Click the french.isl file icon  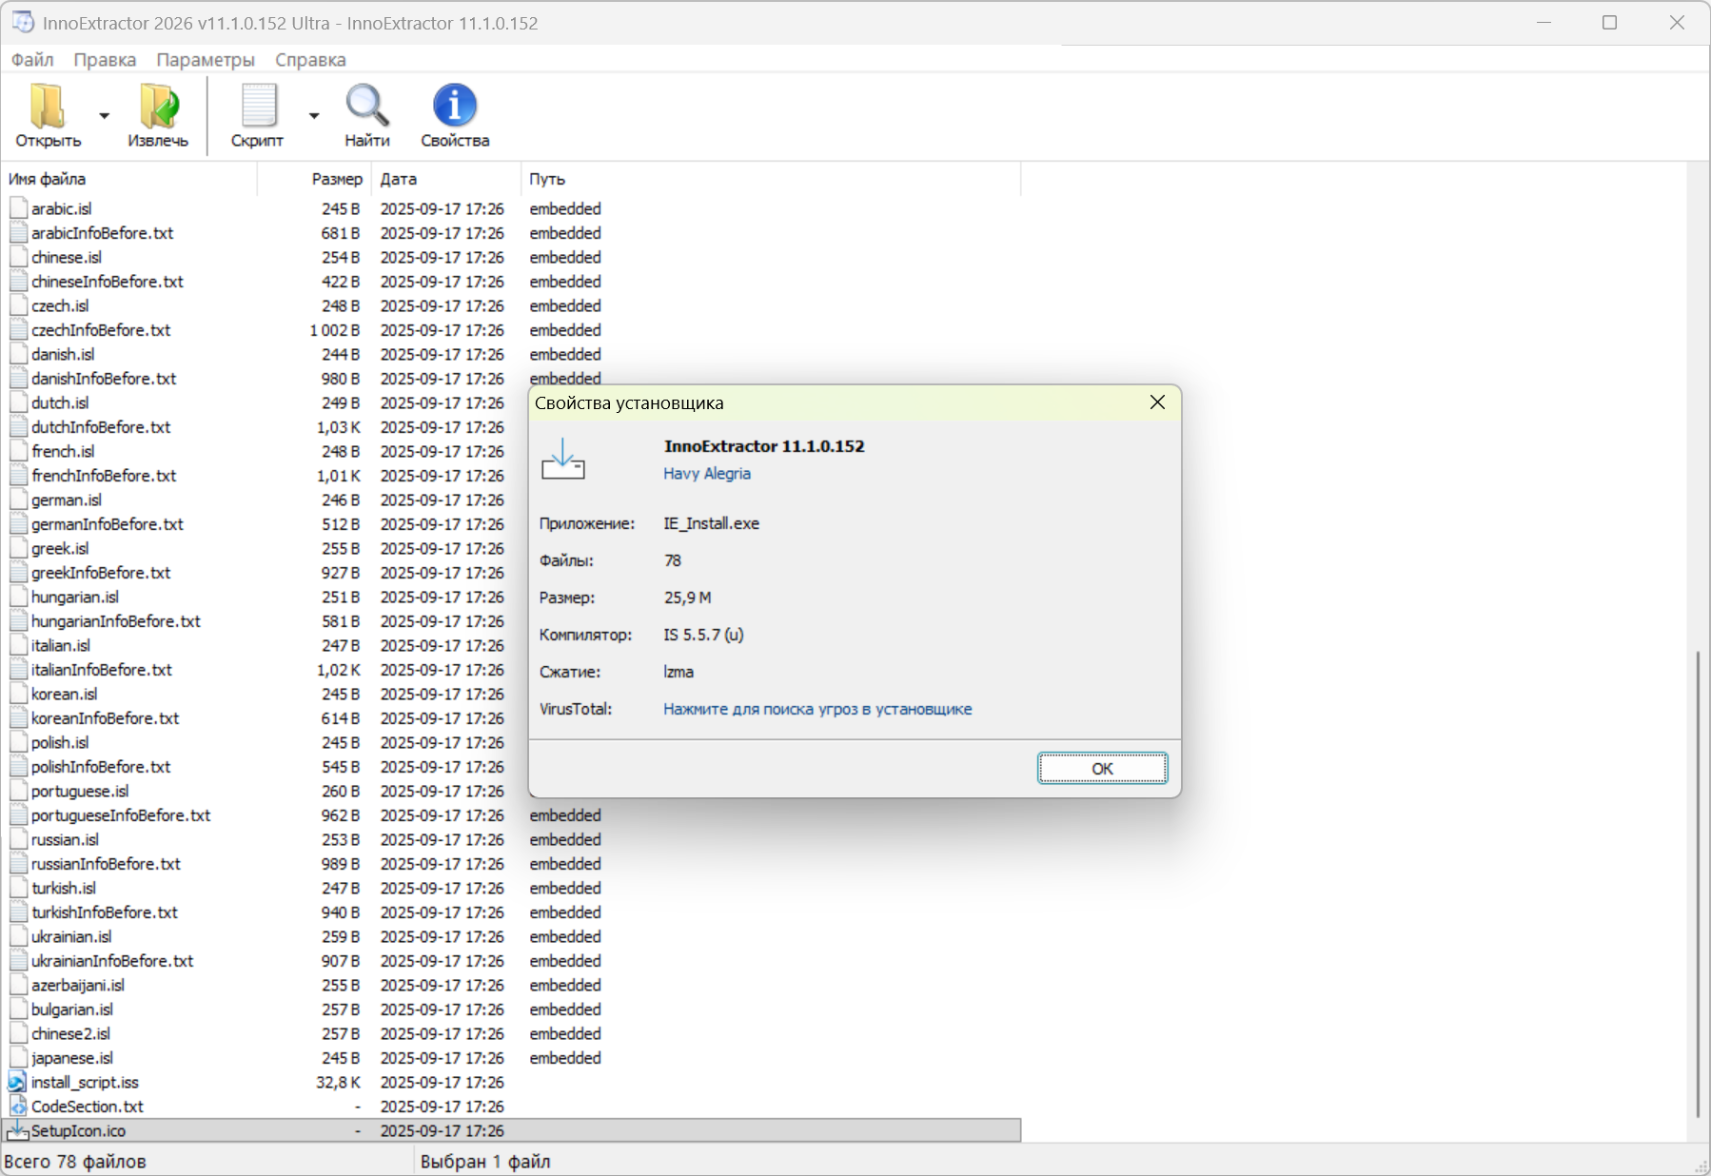click(18, 451)
